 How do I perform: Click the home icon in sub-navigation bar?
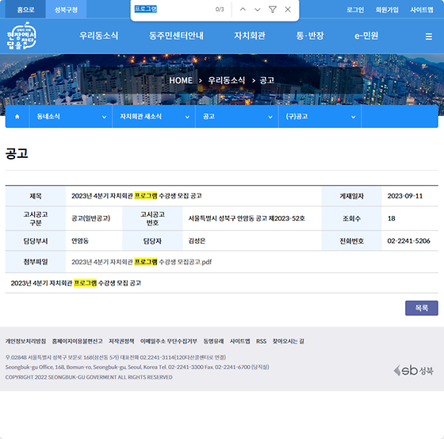pyautogui.click(x=17, y=117)
